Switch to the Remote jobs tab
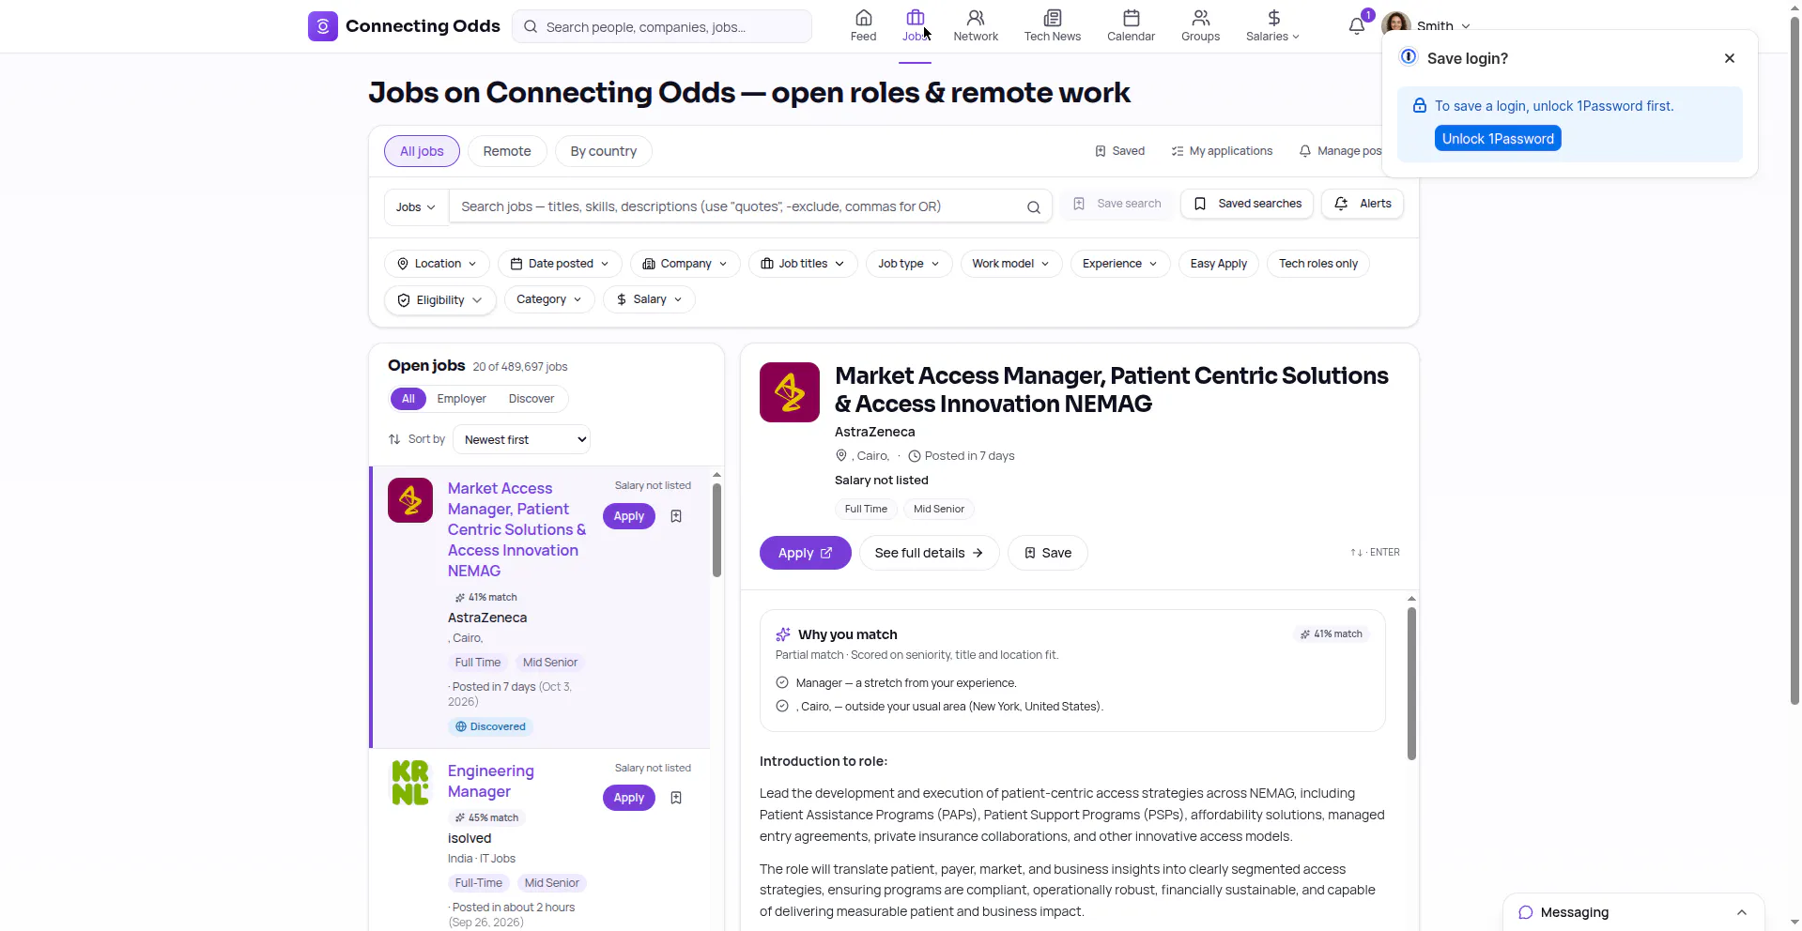The height and width of the screenshot is (931, 1802). pyautogui.click(x=507, y=151)
